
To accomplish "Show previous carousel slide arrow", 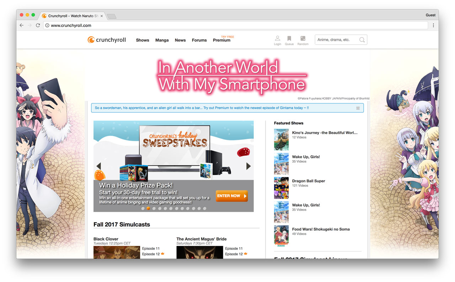I will (98, 166).
